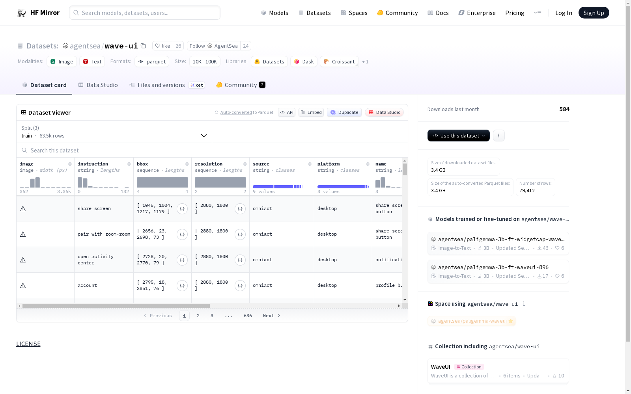
Task: Expand resolution JSON in open activity center row
Action: click(x=240, y=260)
